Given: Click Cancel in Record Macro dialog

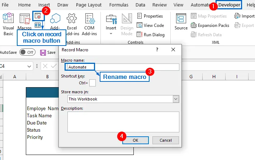Looking at the screenshot, I should pos(166,140).
